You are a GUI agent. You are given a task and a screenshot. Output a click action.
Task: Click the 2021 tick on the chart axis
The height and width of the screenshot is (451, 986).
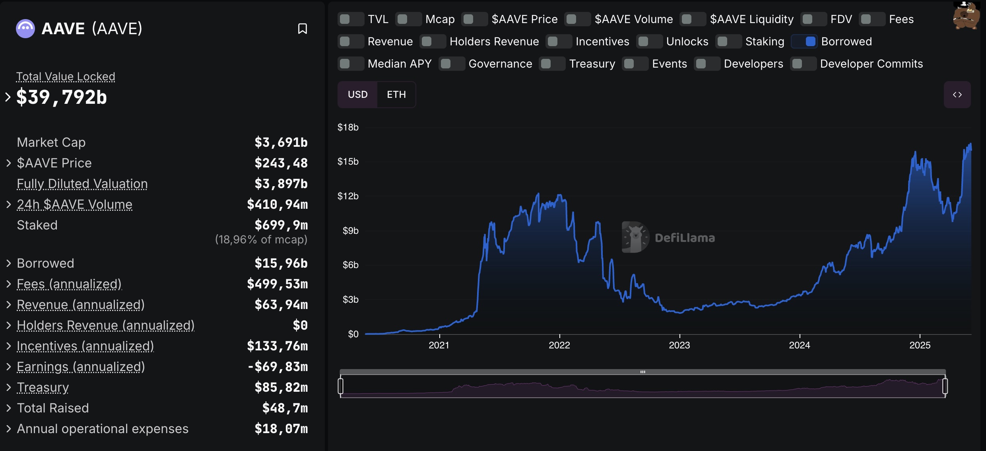pyautogui.click(x=439, y=345)
